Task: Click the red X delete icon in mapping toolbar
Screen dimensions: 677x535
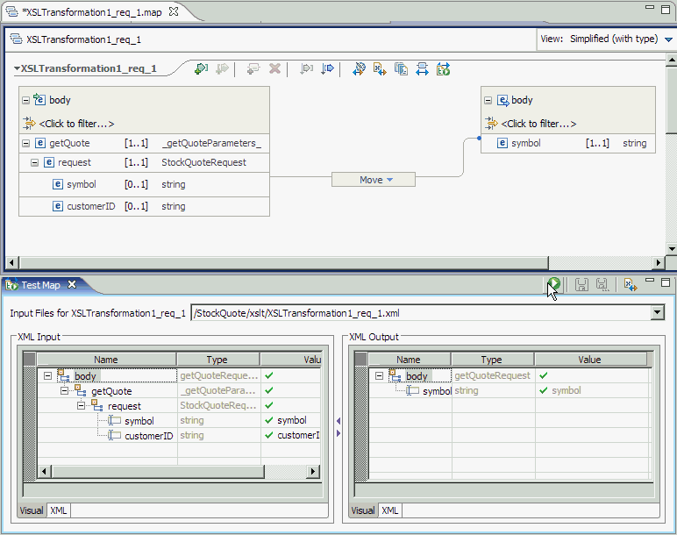Action: 274,68
